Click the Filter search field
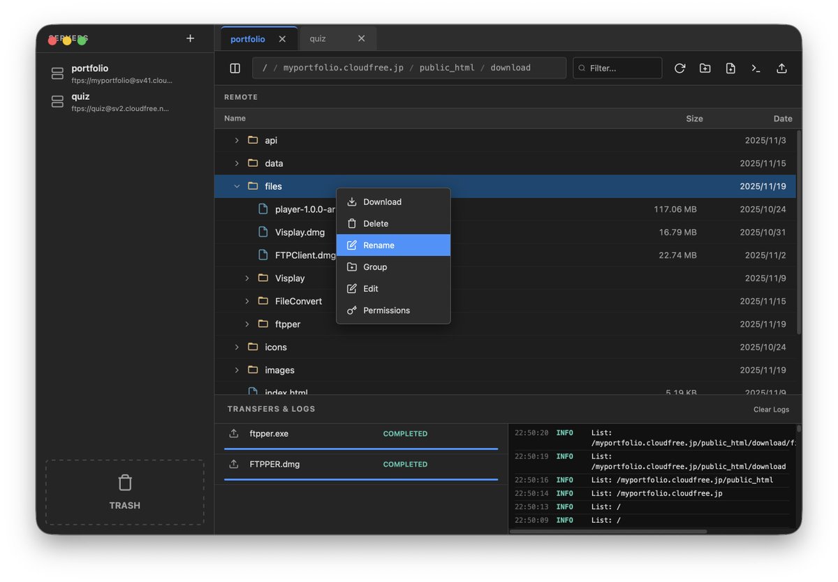The width and height of the screenshot is (838, 582). click(617, 68)
